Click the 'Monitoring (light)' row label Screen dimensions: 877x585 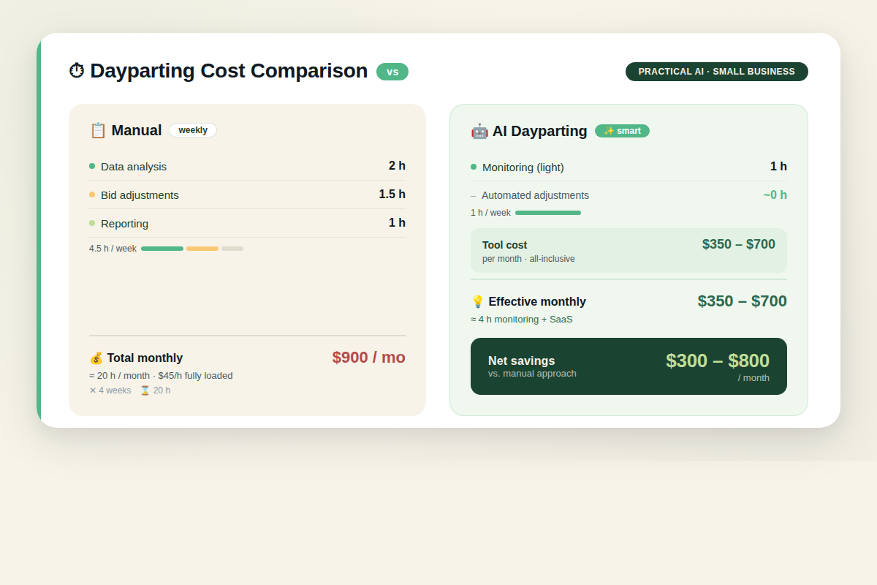(523, 167)
